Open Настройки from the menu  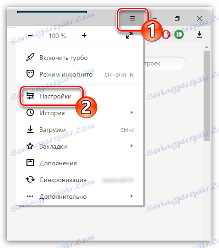(55, 96)
